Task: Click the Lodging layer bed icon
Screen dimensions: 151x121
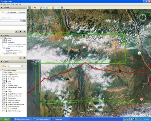Action: (x=6, y=92)
